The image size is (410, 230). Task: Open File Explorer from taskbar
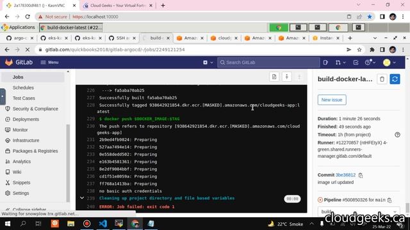pos(71,224)
